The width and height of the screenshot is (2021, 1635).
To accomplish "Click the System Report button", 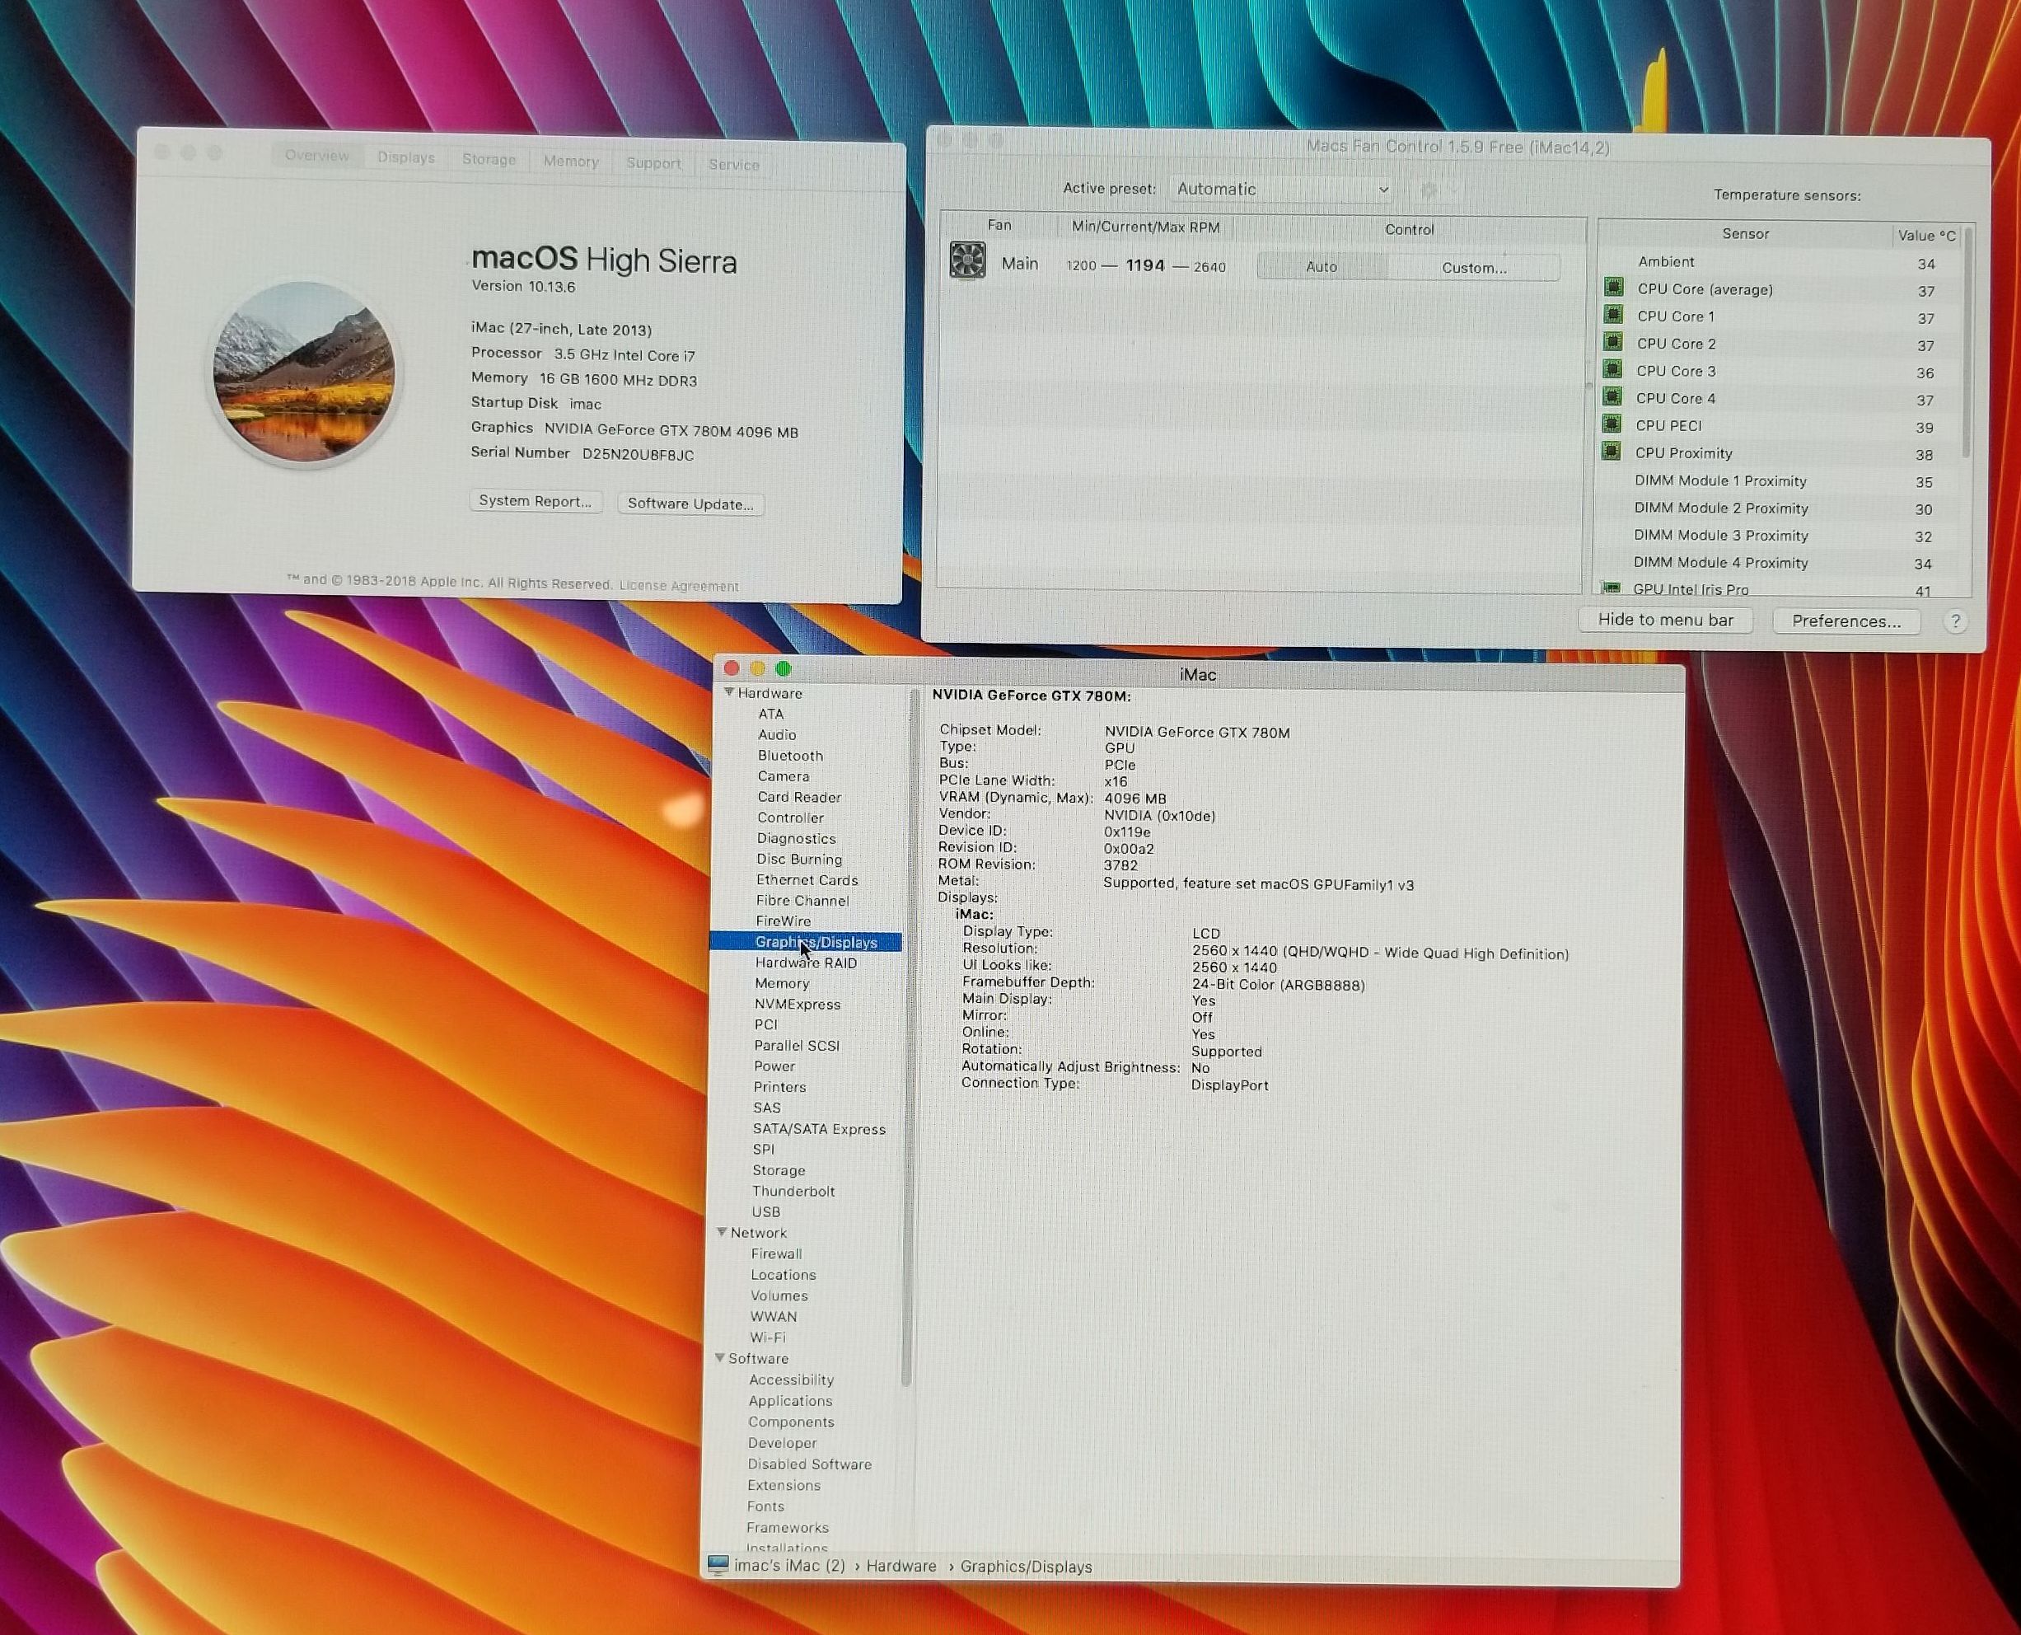I will tap(535, 501).
